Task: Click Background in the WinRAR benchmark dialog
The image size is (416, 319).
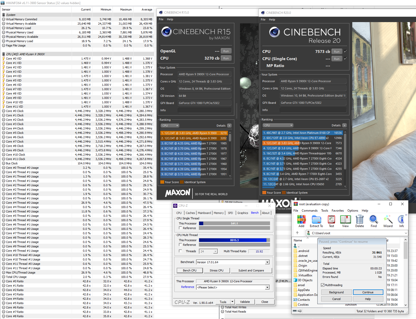Action: pyautogui.click(x=336, y=292)
